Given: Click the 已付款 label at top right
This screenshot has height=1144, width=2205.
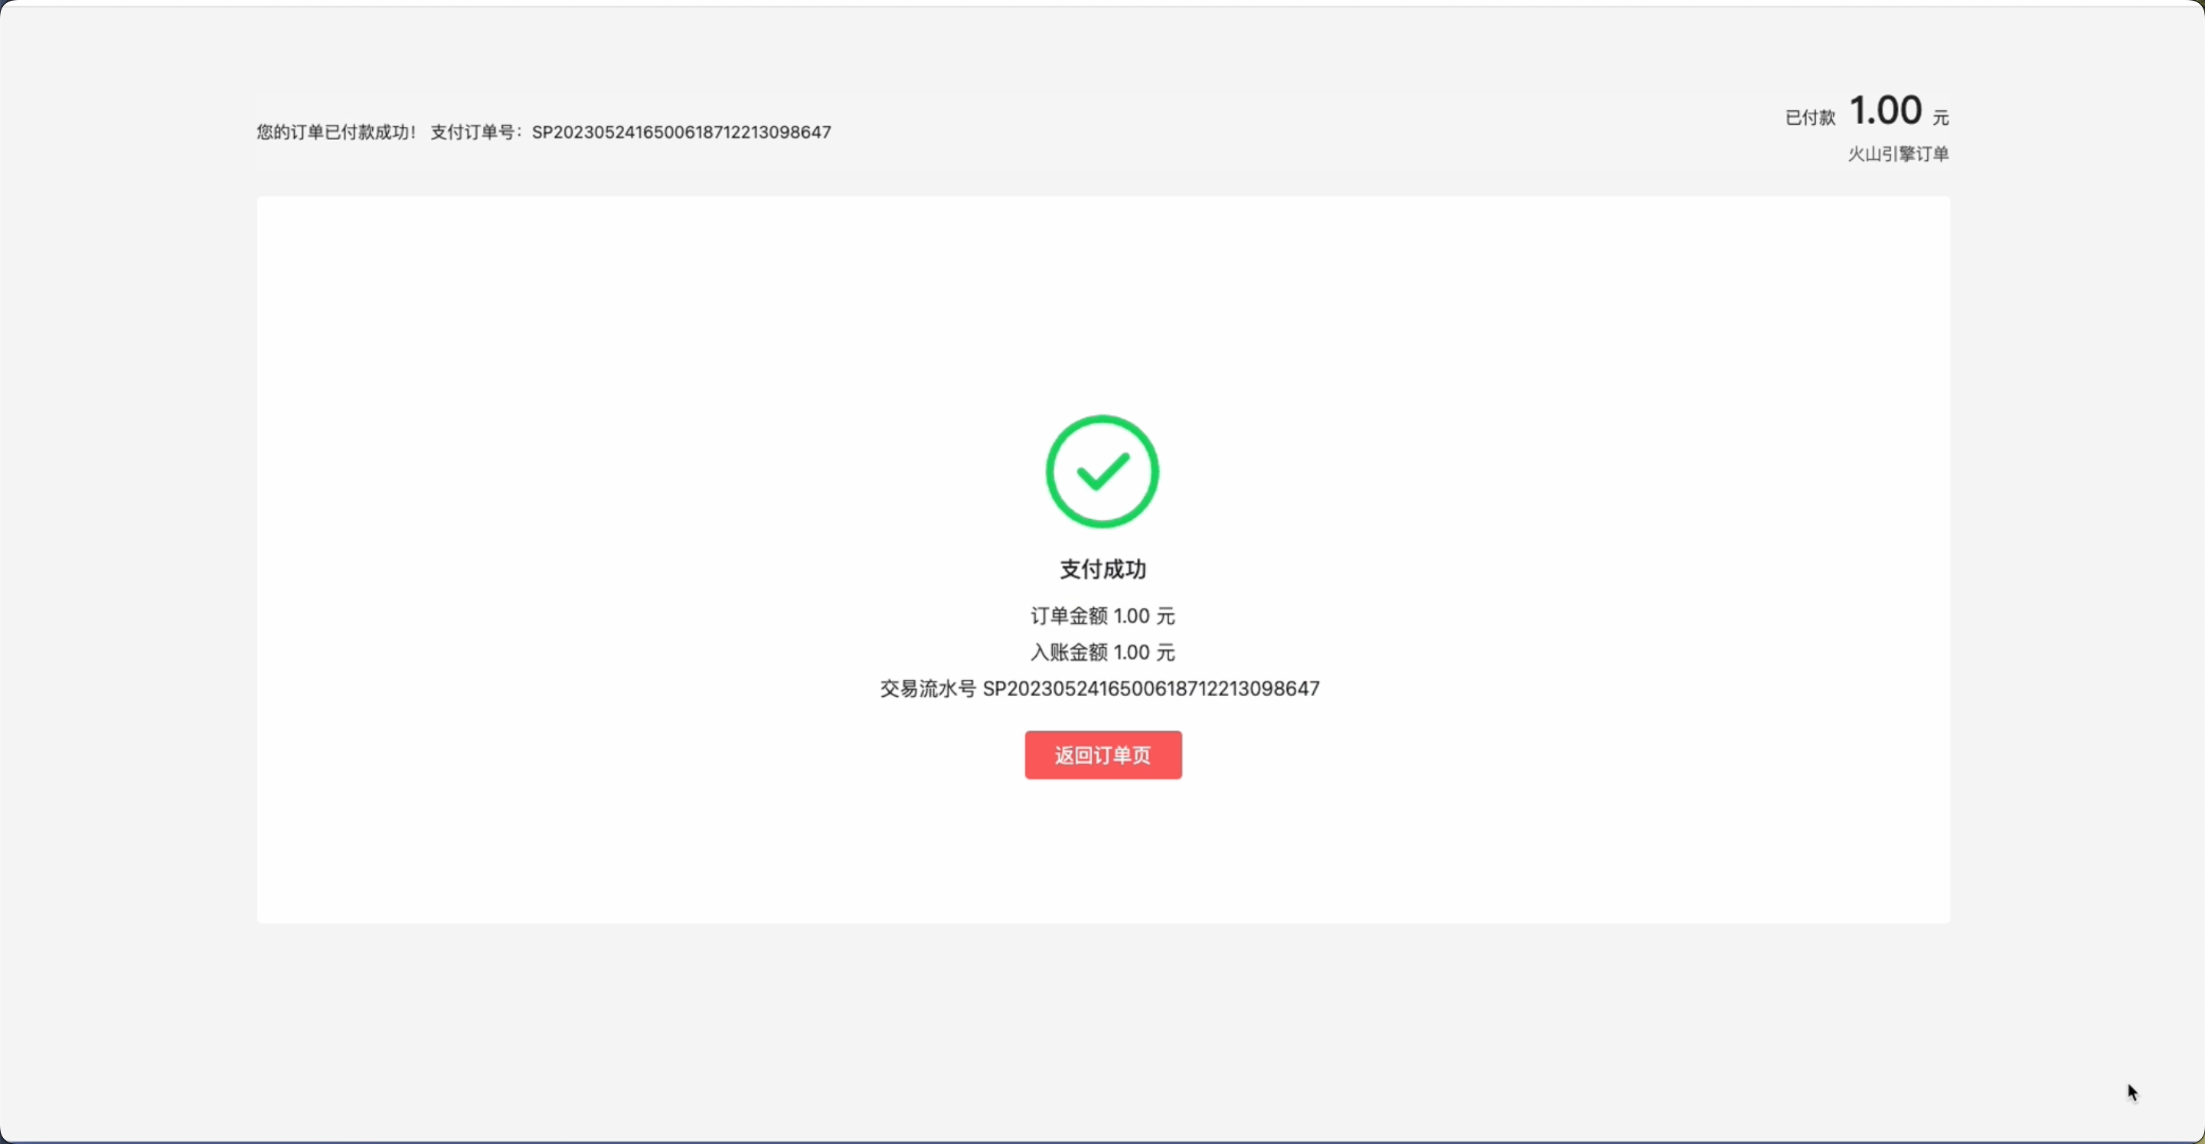Looking at the screenshot, I should click(1809, 118).
